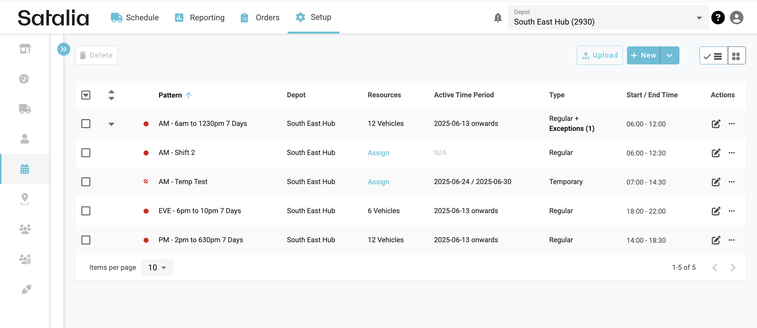
Task: Open the location pin sidebar icon
Action: click(x=25, y=199)
